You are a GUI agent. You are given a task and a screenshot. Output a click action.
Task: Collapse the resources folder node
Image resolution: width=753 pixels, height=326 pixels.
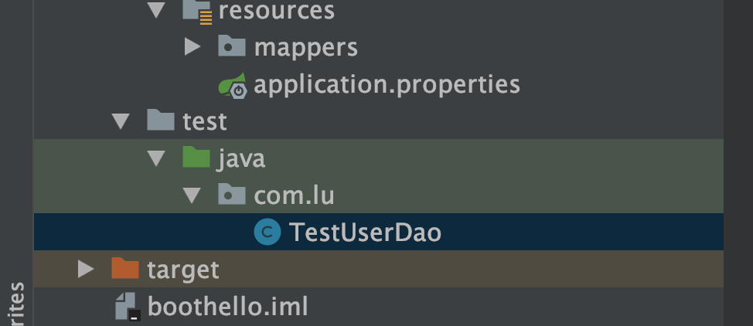[x=157, y=11]
